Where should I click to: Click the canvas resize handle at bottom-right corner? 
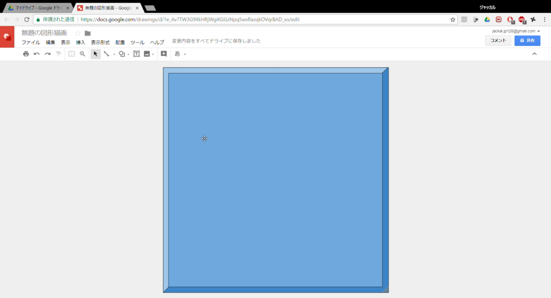[x=385, y=289]
